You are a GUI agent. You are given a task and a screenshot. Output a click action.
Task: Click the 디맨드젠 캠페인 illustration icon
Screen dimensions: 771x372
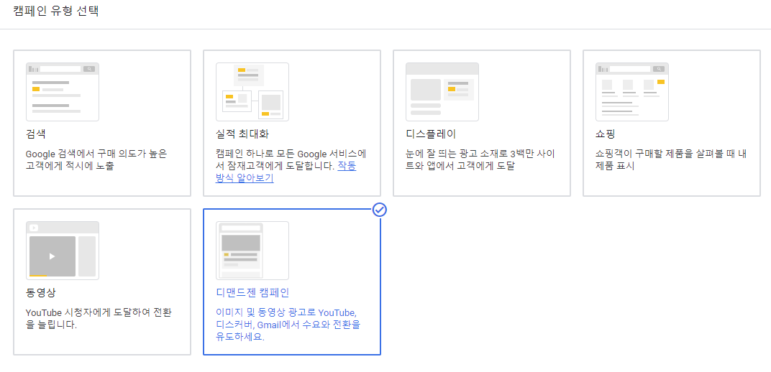point(252,251)
